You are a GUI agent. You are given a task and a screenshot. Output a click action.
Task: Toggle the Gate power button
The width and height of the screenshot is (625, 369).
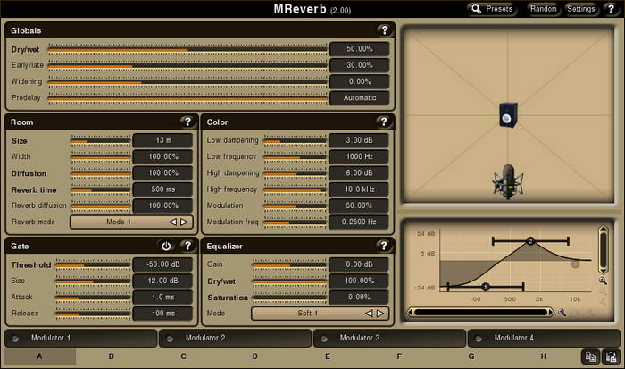click(x=166, y=246)
